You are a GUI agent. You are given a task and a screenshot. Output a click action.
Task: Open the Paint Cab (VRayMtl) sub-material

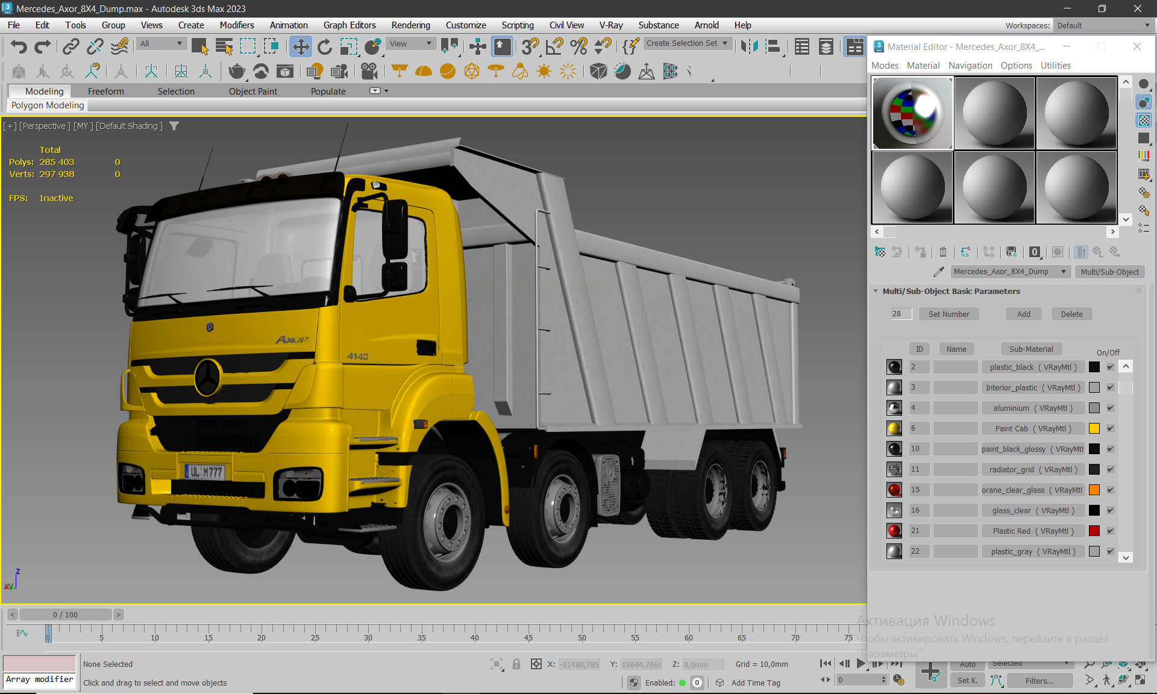pos(1033,428)
